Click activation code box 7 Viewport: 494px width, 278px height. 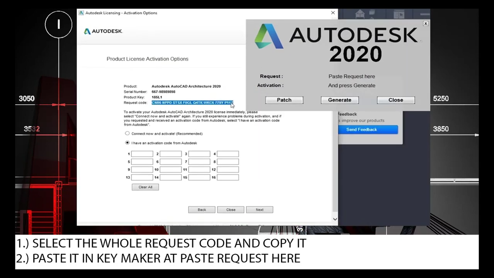click(x=199, y=162)
